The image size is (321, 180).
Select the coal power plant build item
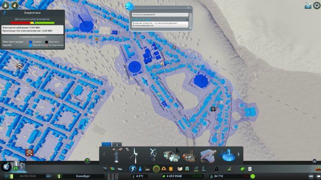point(171,156)
